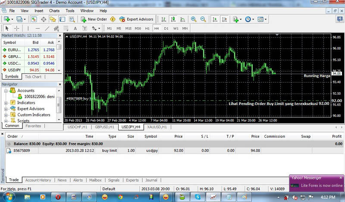
Task: Open the Tools menu
Action: [70, 10]
